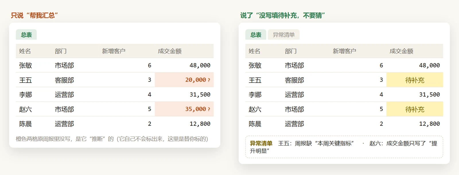Click the 新增客户 header in the 帮我汇总 table

[x=114, y=51]
